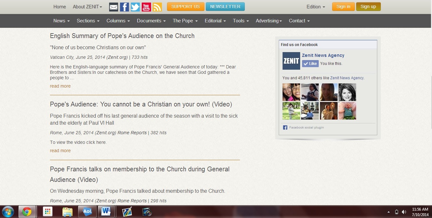The width and height of the screenshot is (432, 218).
Task: Click the Twitter bird icon
Action: pyautogui.click(x=135, y=7)
